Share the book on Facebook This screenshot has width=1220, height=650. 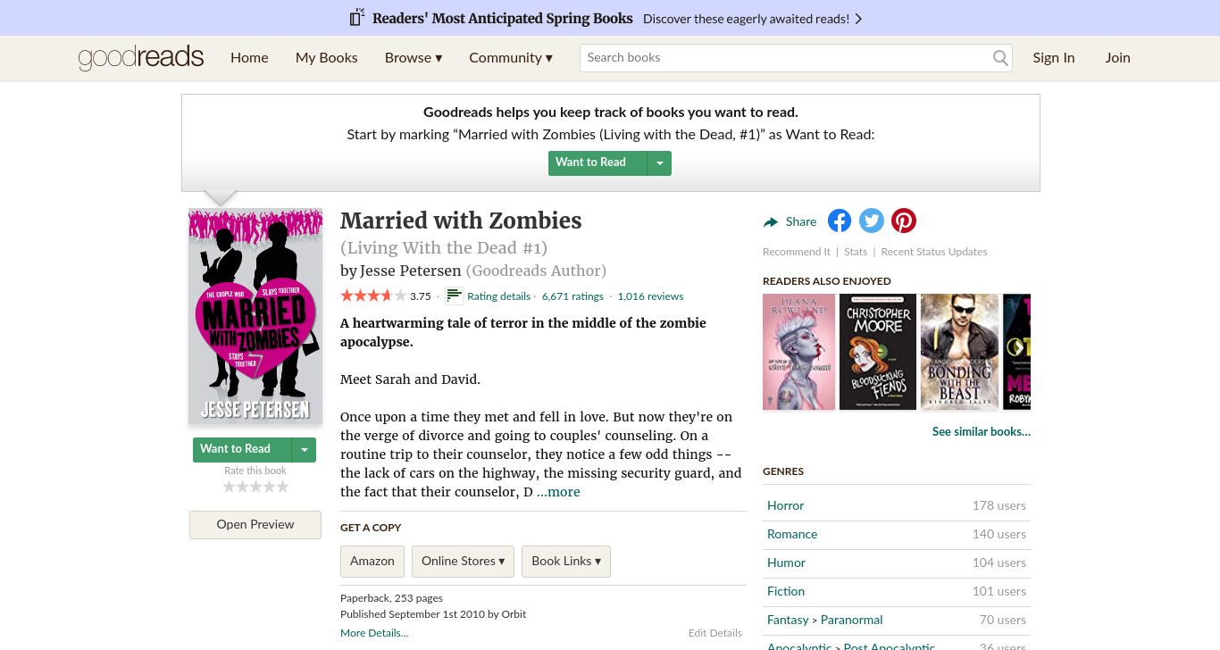coord(840,221)
